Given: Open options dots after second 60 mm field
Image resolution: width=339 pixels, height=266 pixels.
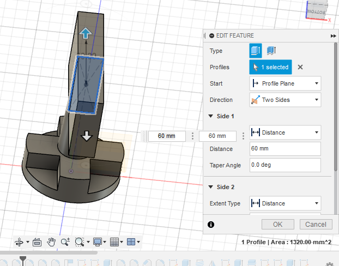Looking at the screenshot, I should pyautogui.click(x=243, y=136).
